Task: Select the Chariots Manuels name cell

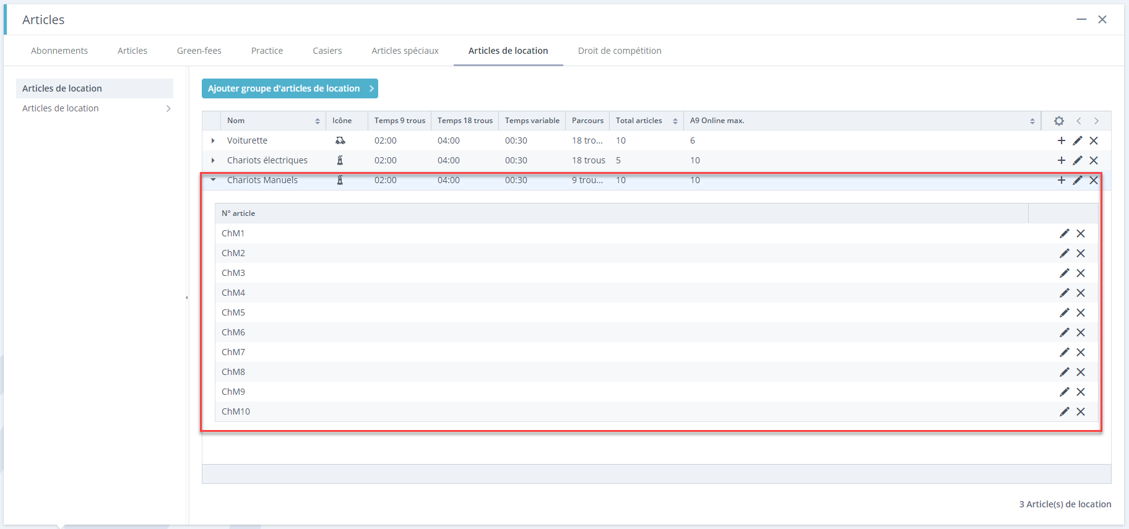Action: [262, 180]
